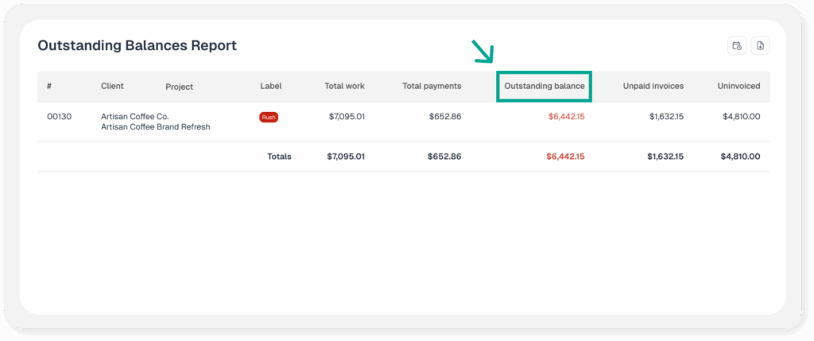Click the Client column header

point(112,86)
